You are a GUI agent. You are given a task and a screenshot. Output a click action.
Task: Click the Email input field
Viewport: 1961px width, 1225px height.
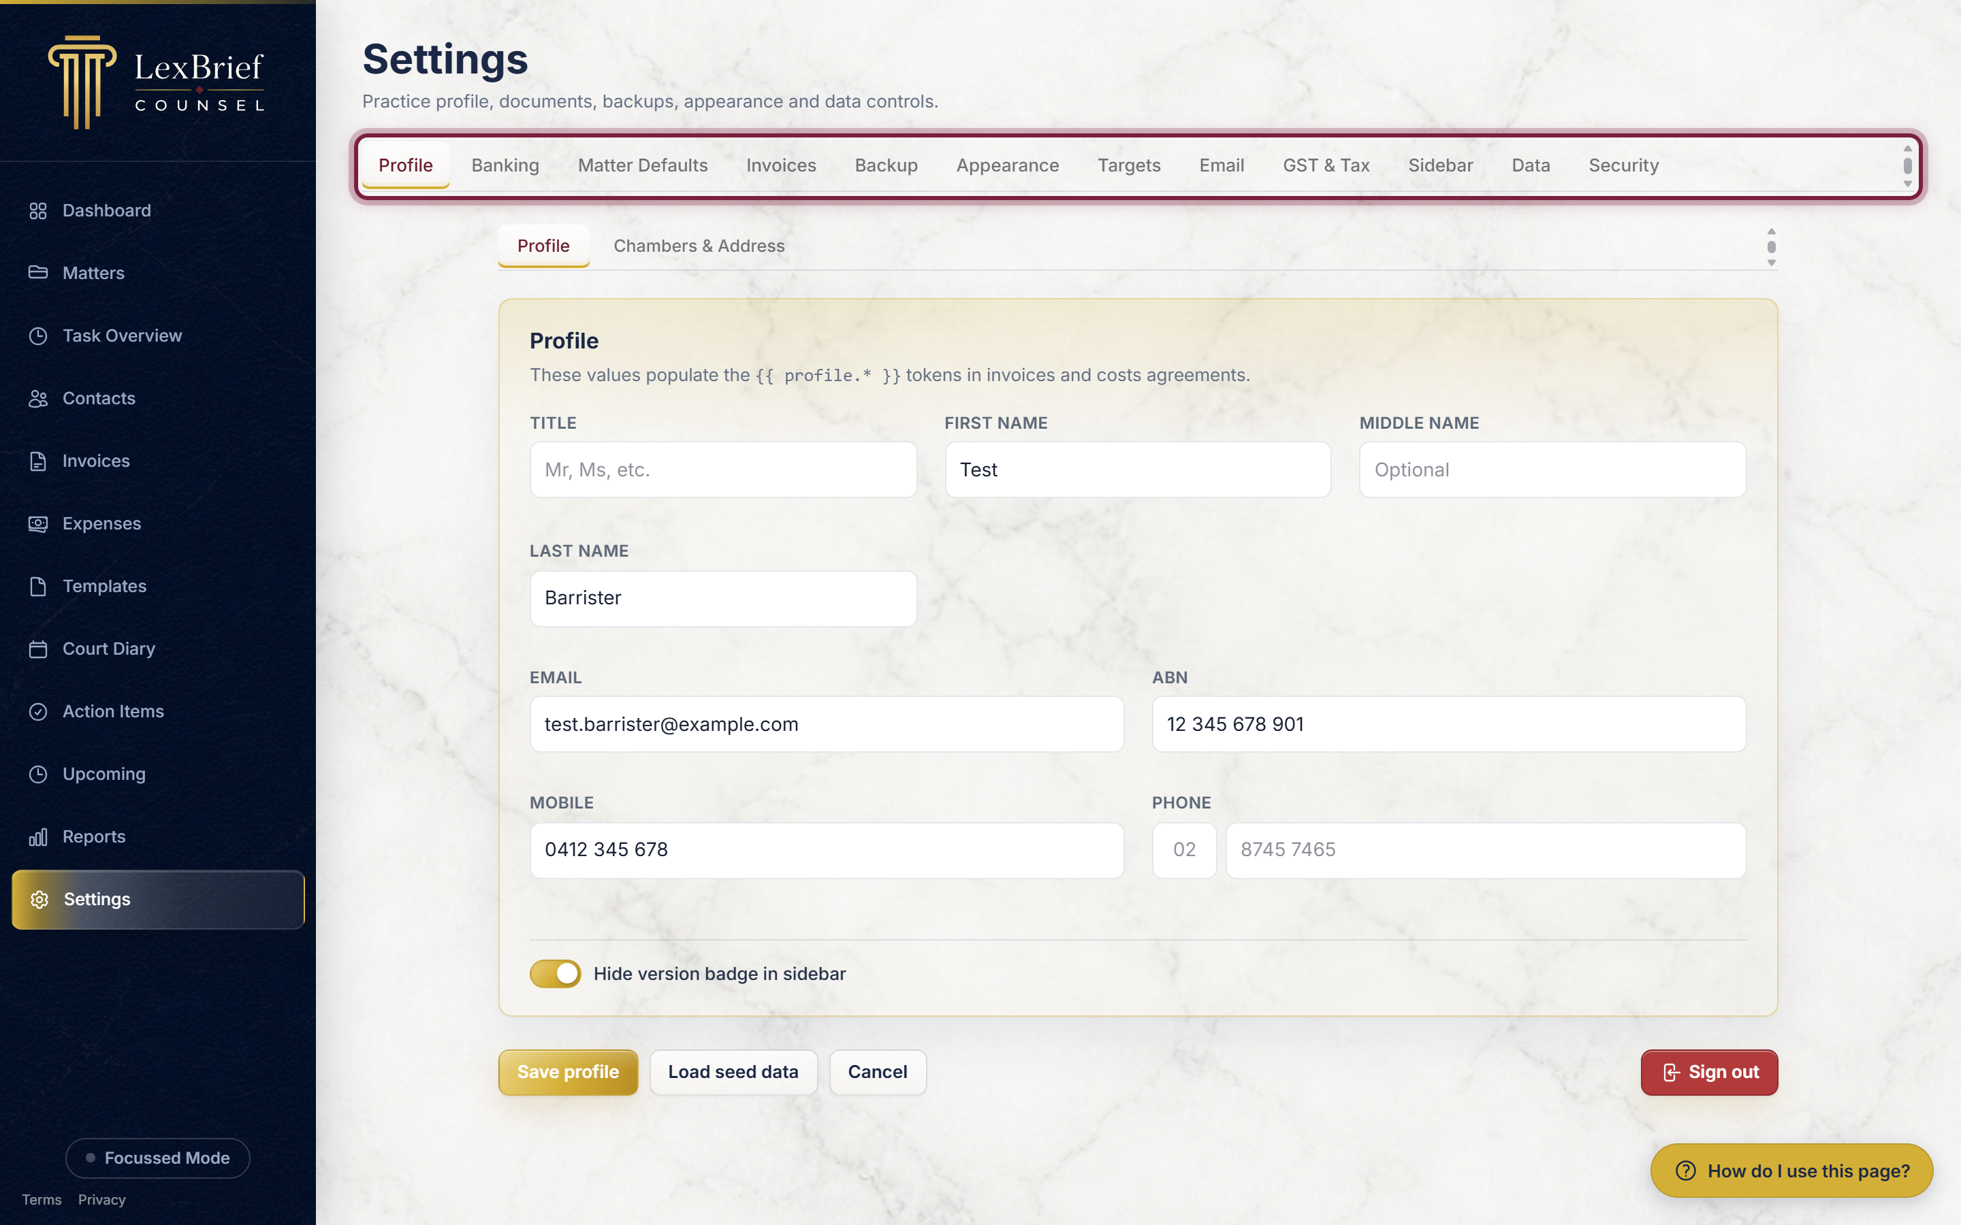827,724
